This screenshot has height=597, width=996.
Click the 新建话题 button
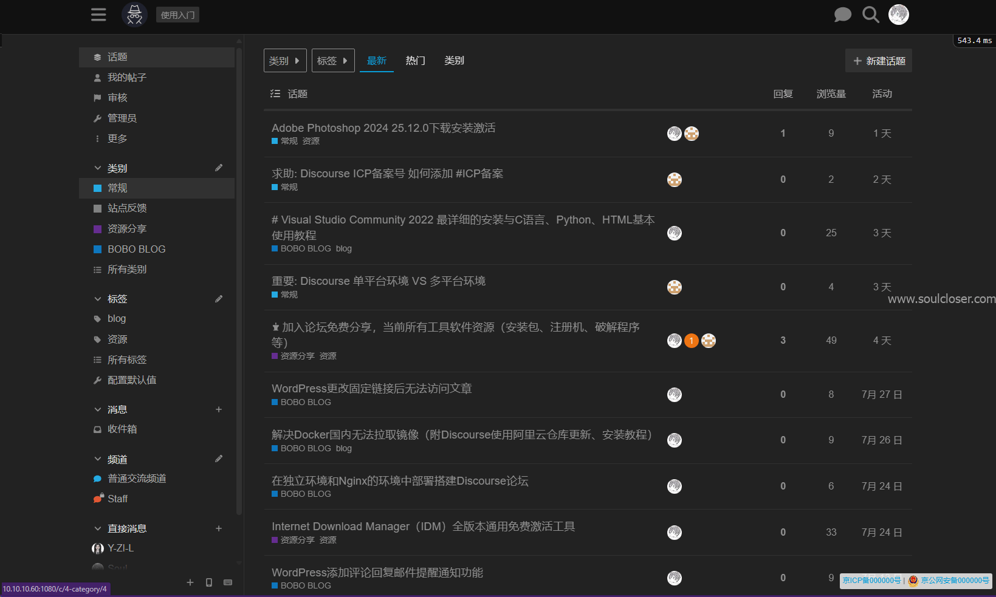tap(878, 61)
